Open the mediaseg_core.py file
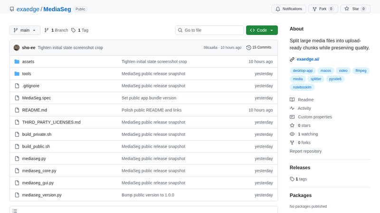The image size is (380, 213). (x=39, y=170)
